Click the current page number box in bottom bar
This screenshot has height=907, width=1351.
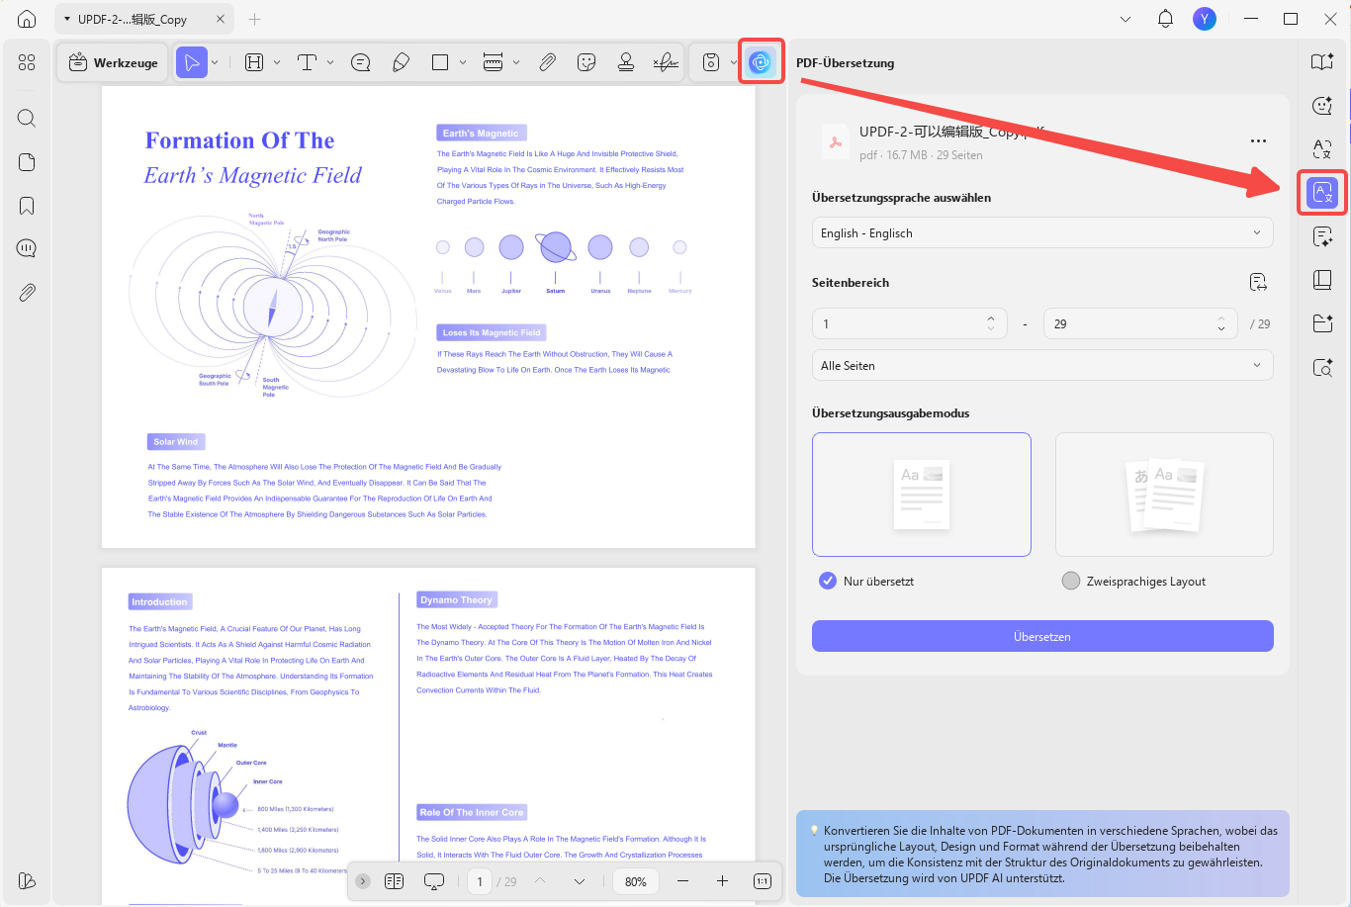click(x=480, y=881)
